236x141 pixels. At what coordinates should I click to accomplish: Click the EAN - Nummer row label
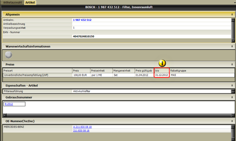click(x=12, y=32)
